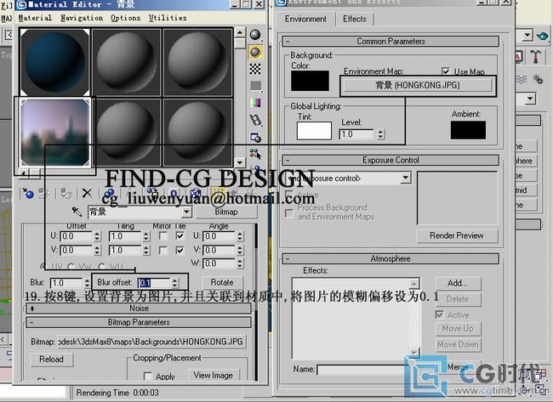The height and width of the screenshot is (402, 553).
Task: Click the Level spinner arrows
Action: tap(380, 134)
